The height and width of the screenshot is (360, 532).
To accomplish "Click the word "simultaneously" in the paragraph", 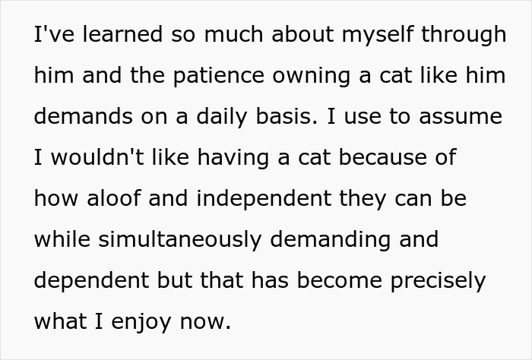I will click(x=180, y=239).
